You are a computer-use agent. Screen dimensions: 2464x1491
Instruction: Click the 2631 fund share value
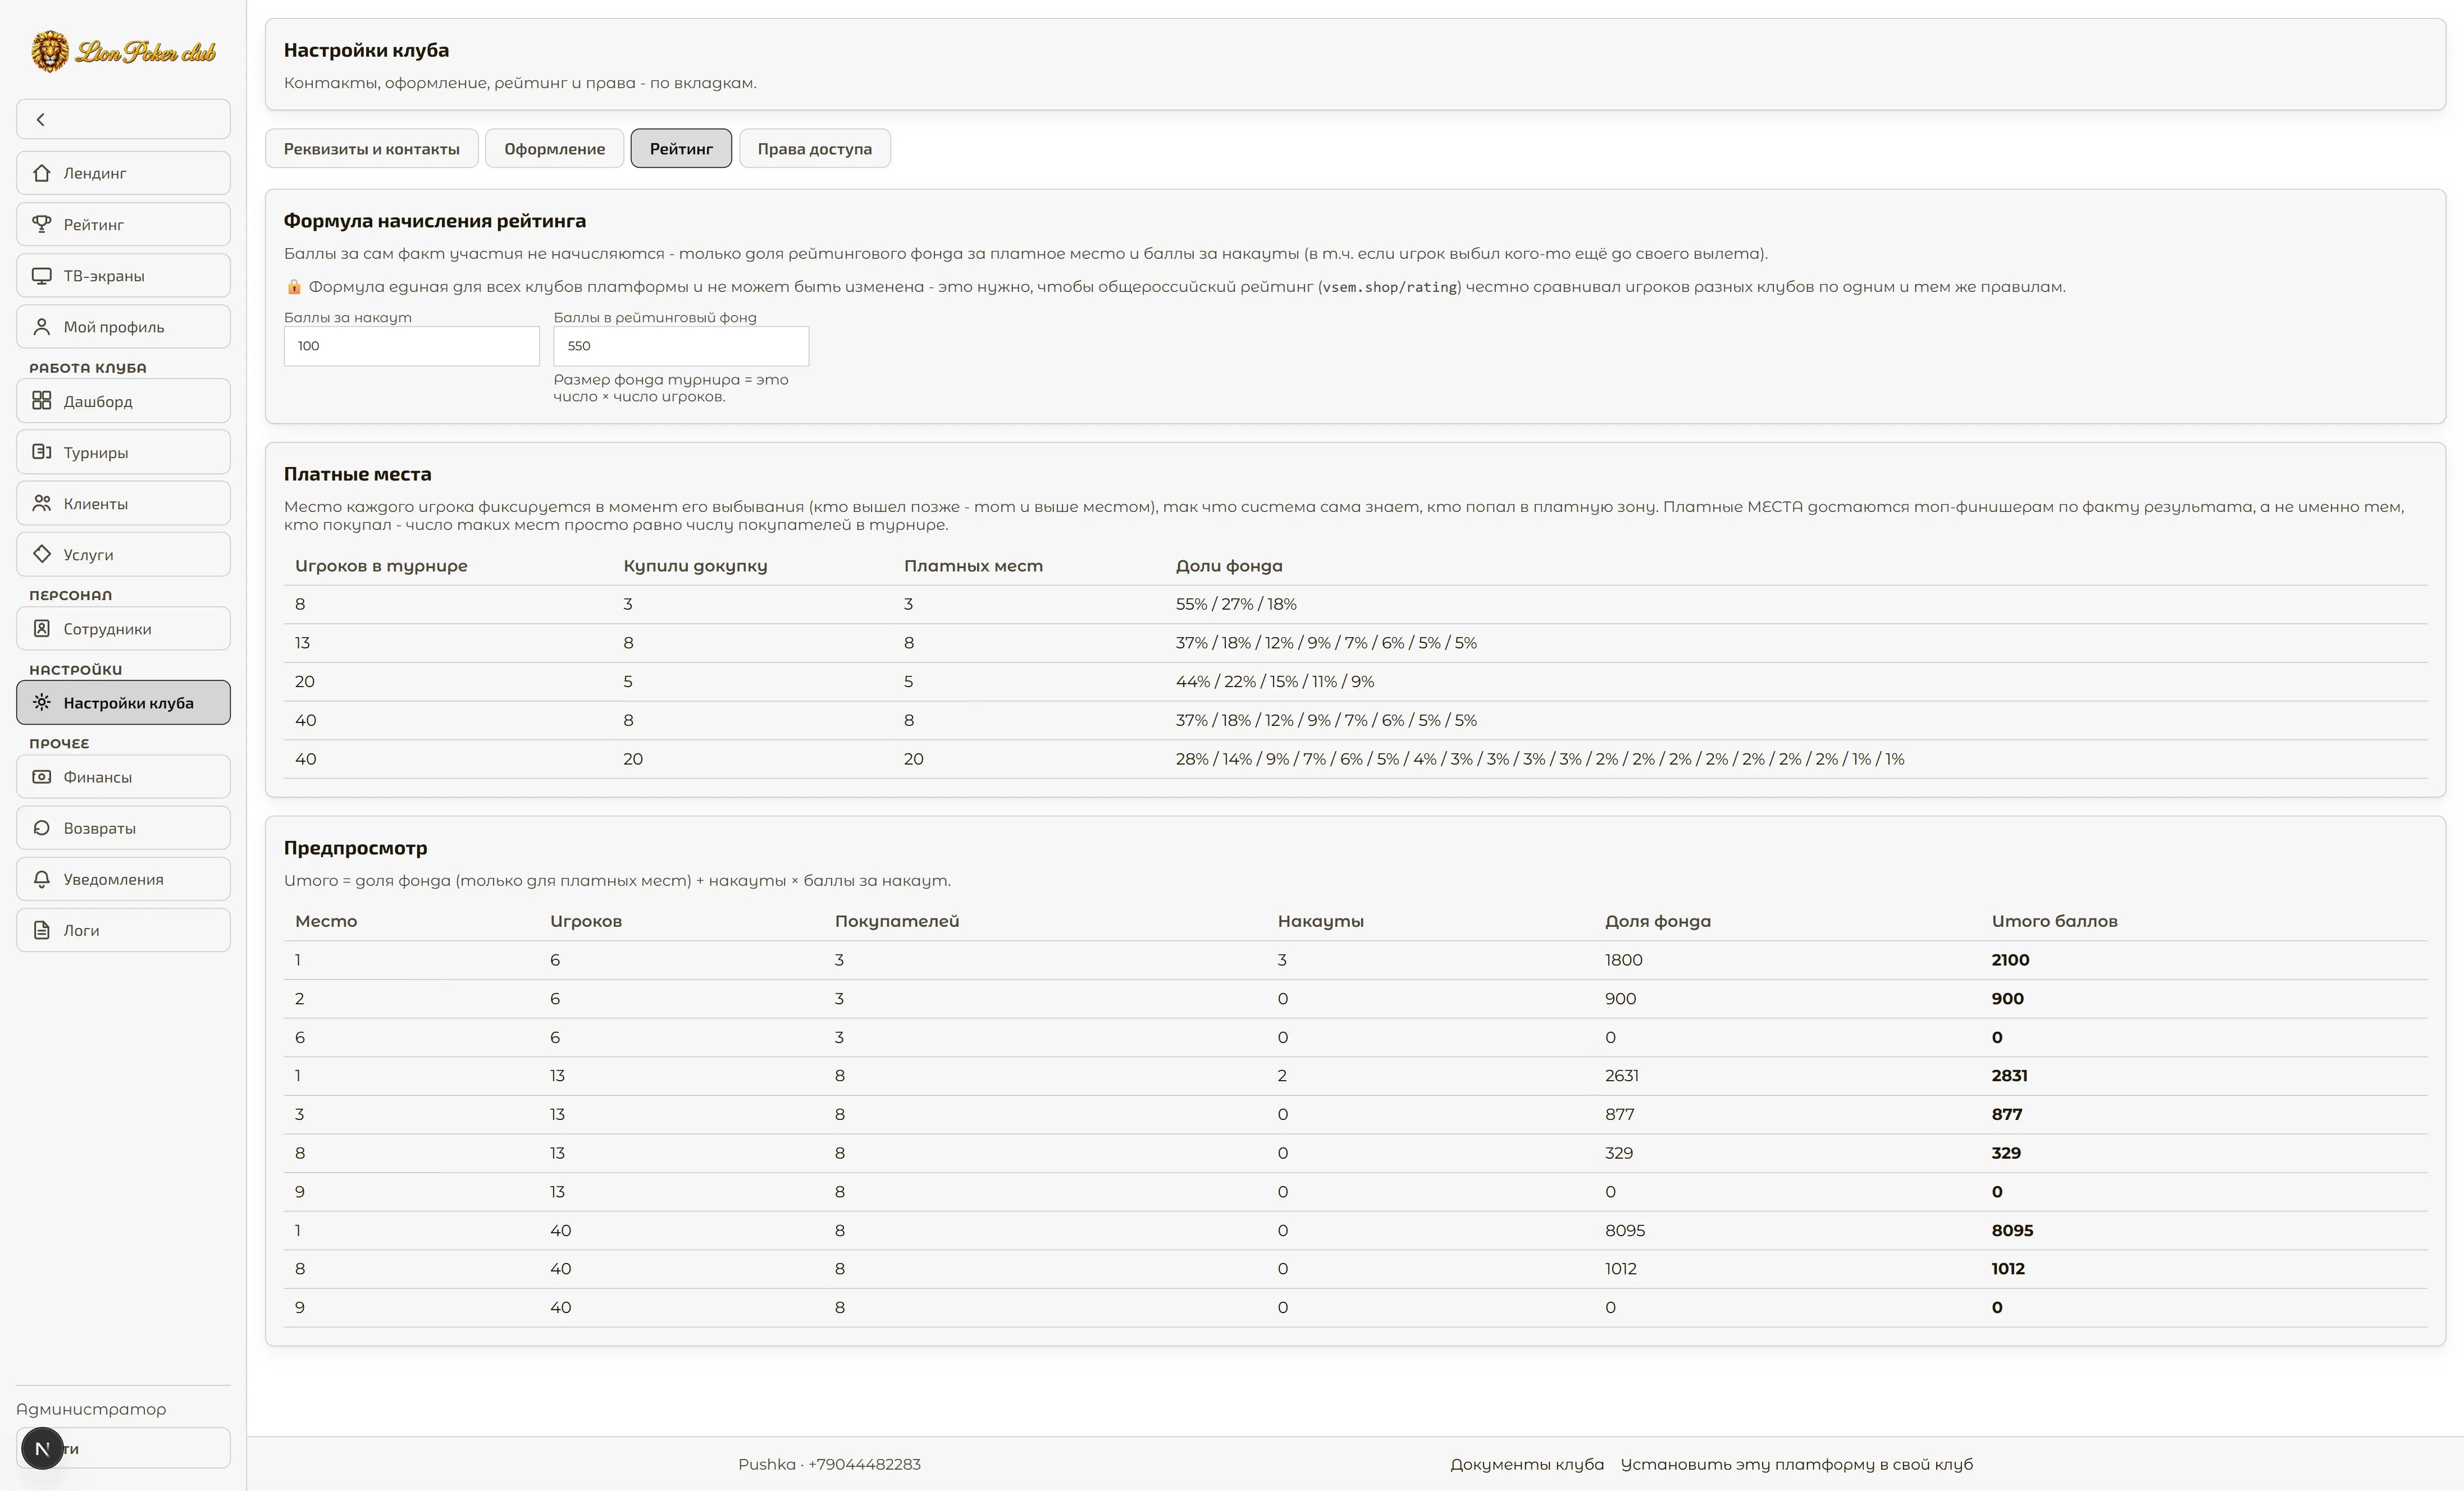pyautogui.click(x=1622, y=1076)
